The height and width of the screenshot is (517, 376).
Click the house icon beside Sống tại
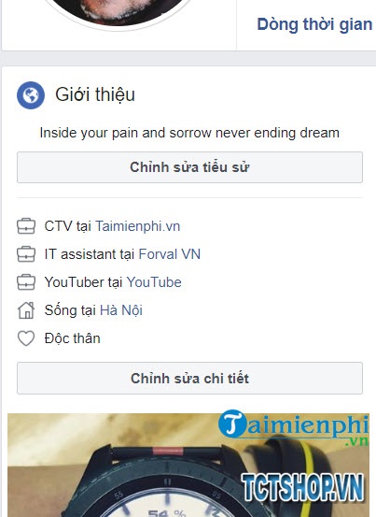point(26,310)
